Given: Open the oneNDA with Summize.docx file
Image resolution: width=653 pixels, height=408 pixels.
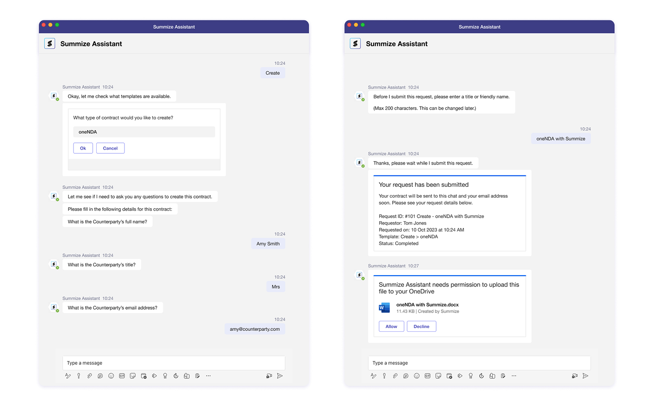Looking at the screenshot, I should 427,305.
